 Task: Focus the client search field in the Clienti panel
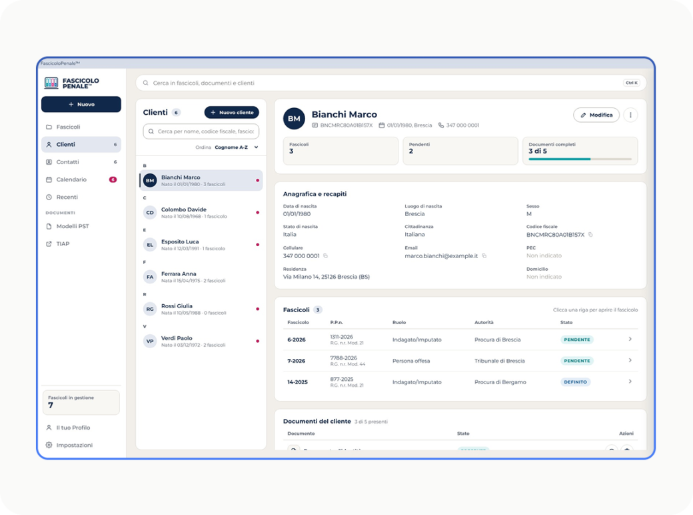click(201, 131)
